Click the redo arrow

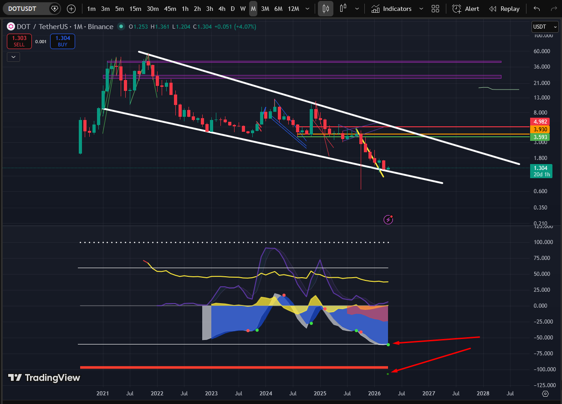click(553, 9)
